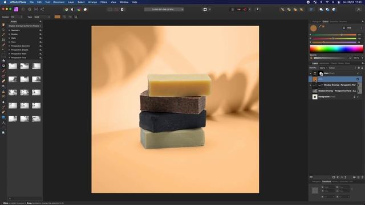Open the Shadow Overlays category dropdown in Assets
This screenshot has width=365, height=205.
pos(25,26)
